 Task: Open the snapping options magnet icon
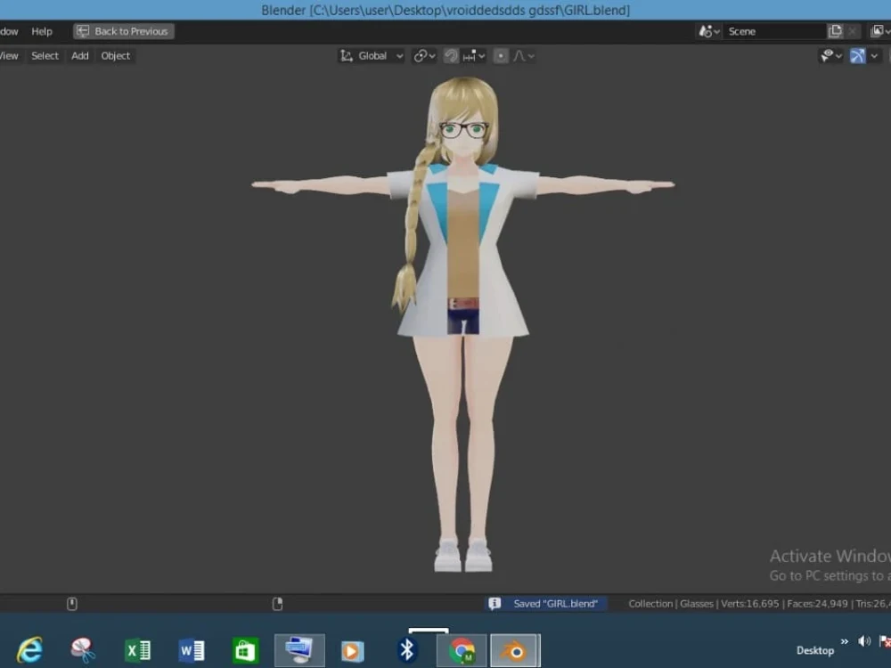tap(452, 55)
